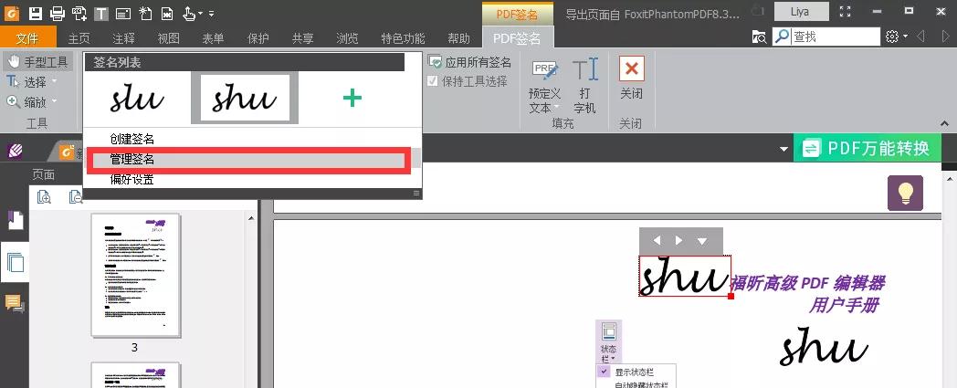This screenshot has height=388, width=957.
Task: Switch to the 注释 ribbon tab
Action: [x=124, y=38]
